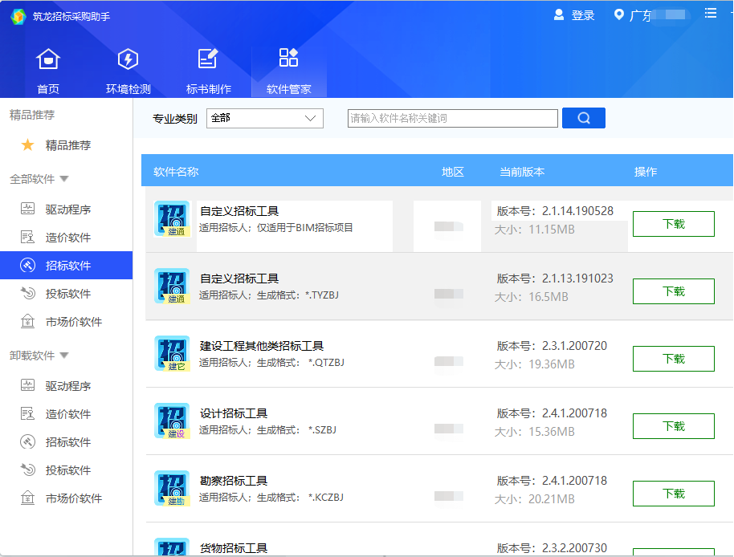734x557 pixels.
Task: Select 驱动程序 under 卸载软件
Action: tap(67, 386)
